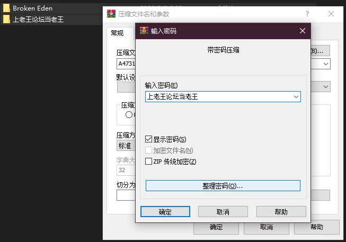This screenshot has width=346, height=242.
Task: Click the archive name field starting A4731
Action: tap(126, 64)
